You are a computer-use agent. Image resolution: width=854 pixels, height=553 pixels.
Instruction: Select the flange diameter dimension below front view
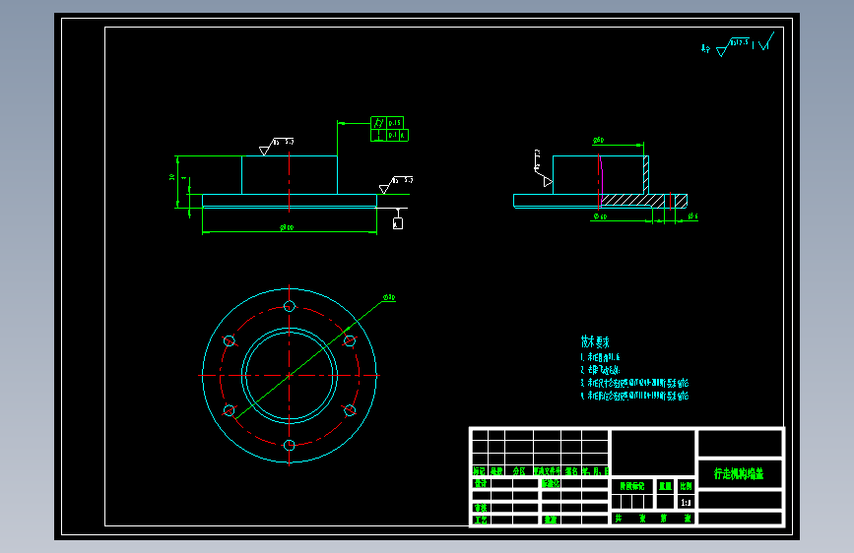287,227
